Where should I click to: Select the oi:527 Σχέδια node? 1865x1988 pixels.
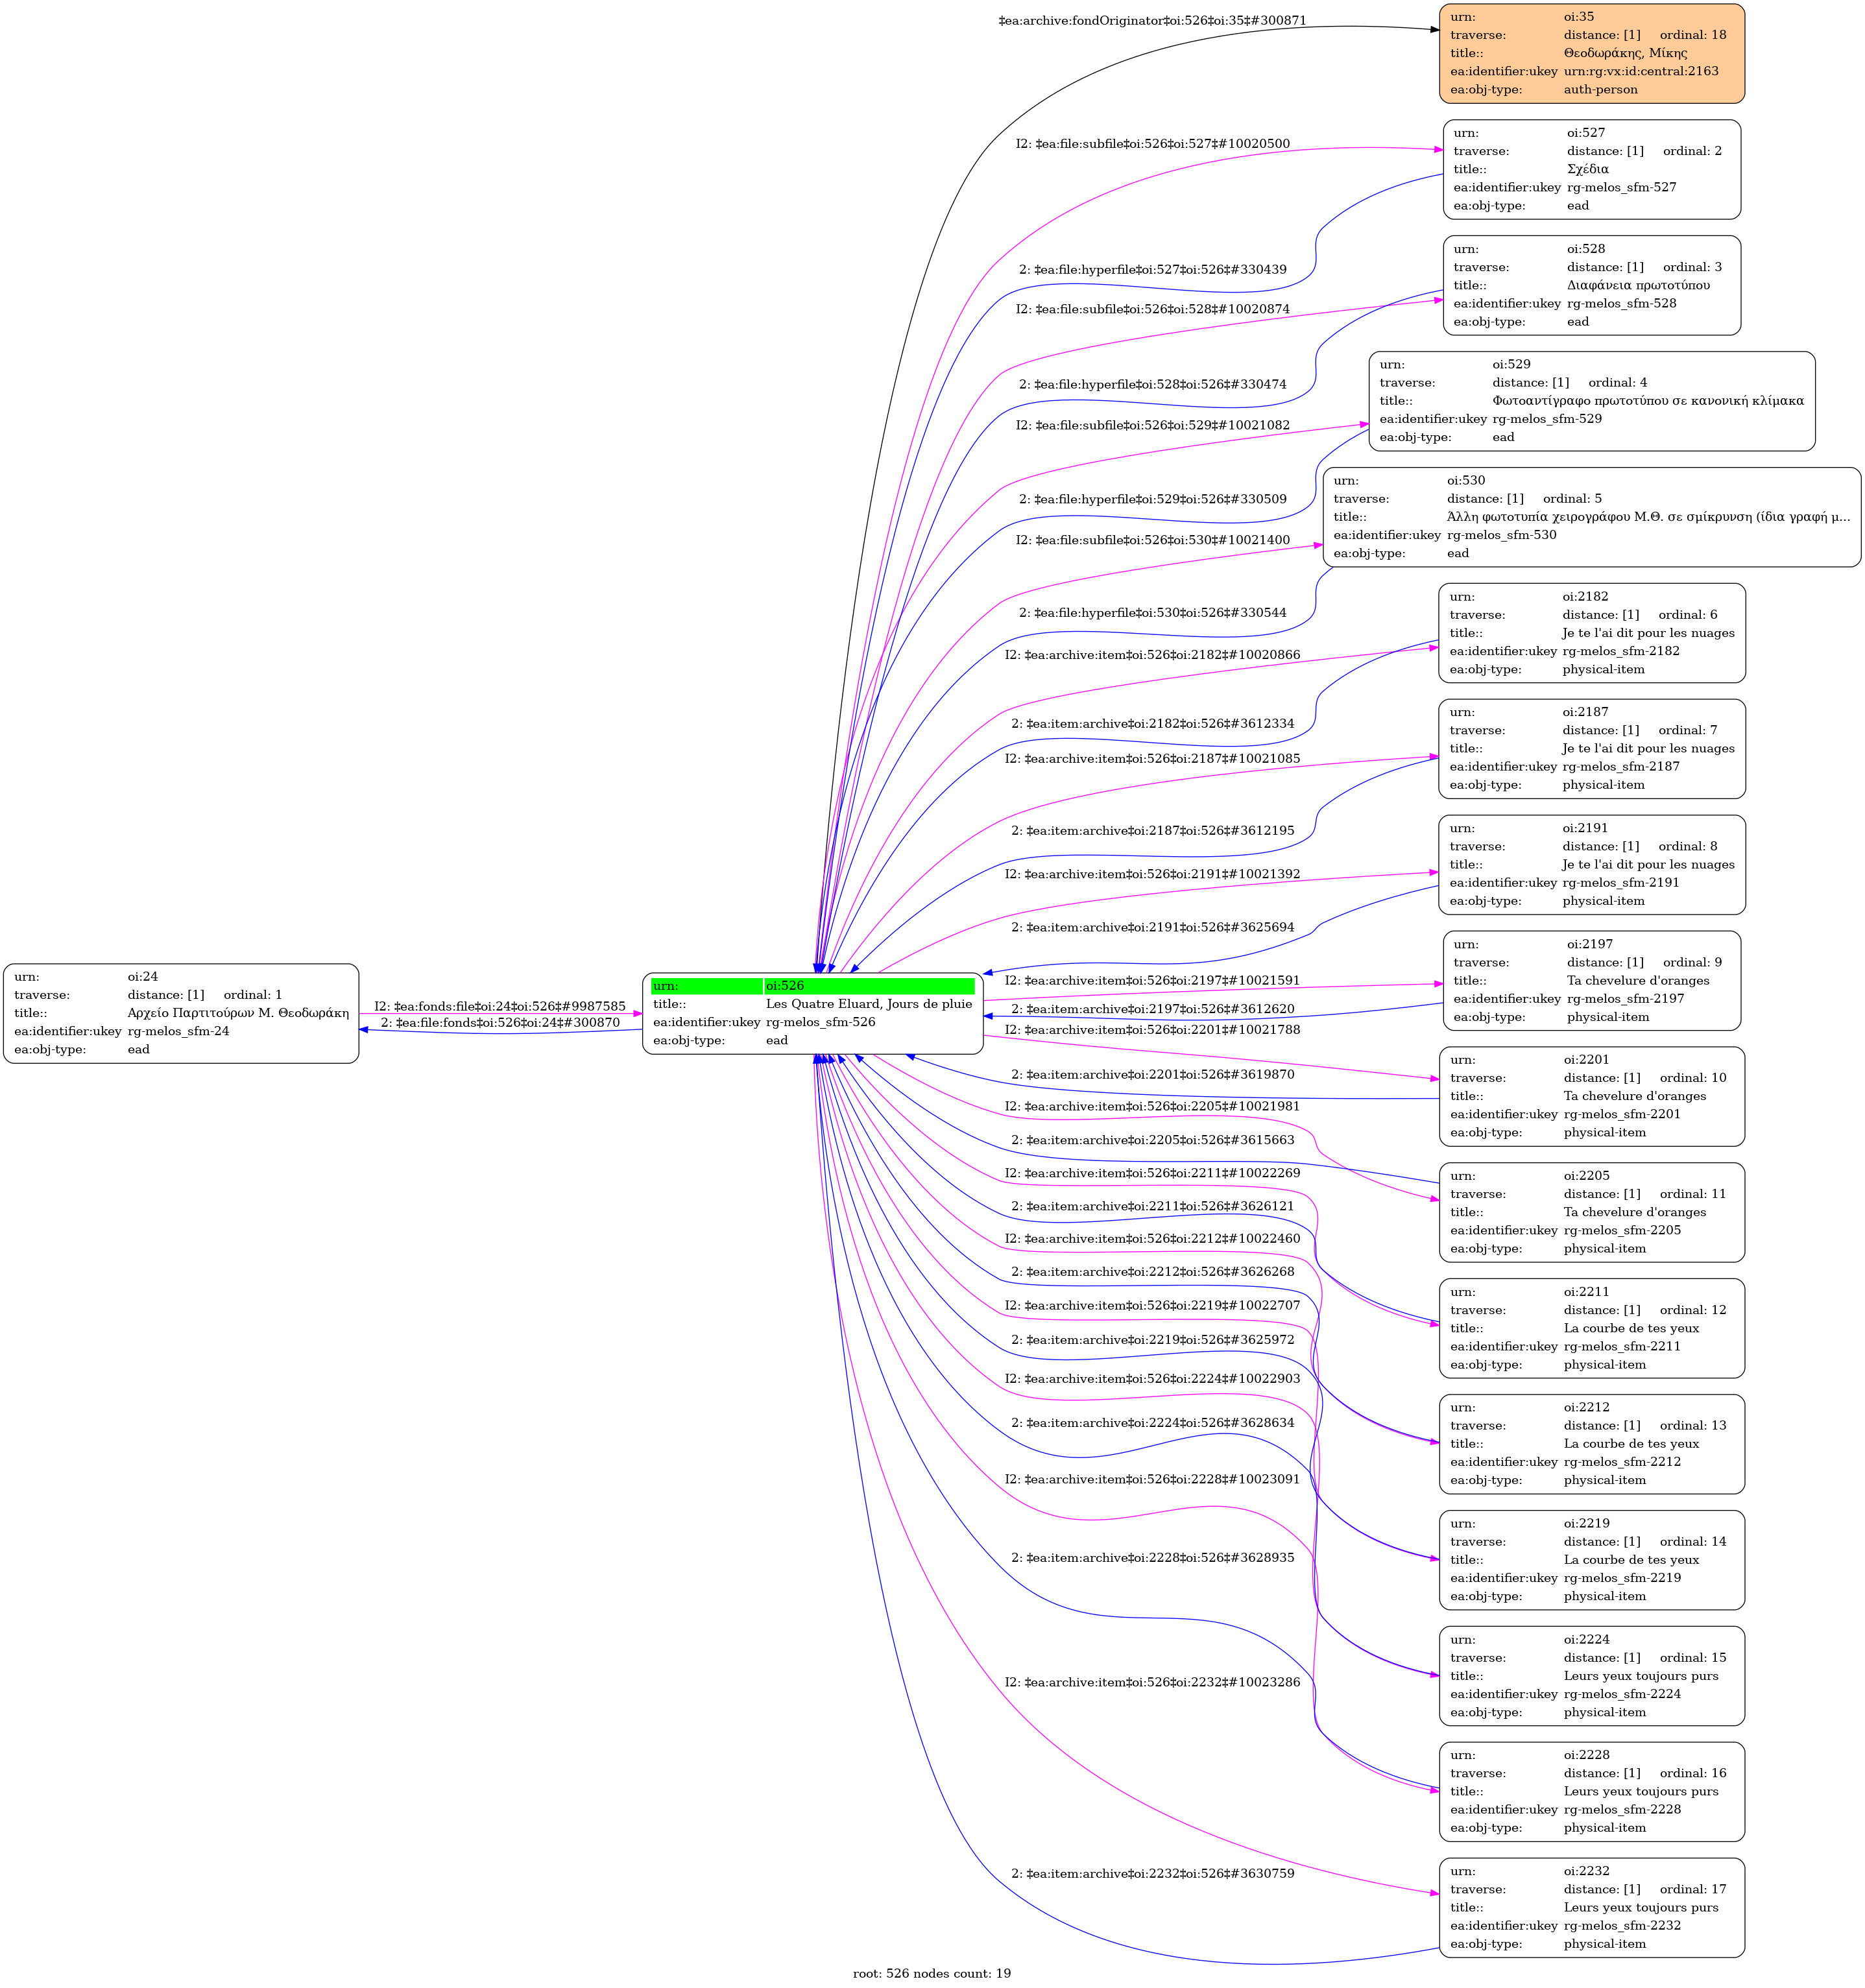click(1592, 169)
